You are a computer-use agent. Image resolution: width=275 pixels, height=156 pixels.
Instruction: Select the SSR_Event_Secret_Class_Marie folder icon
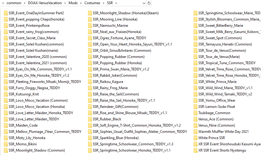[x=6, y=38]
